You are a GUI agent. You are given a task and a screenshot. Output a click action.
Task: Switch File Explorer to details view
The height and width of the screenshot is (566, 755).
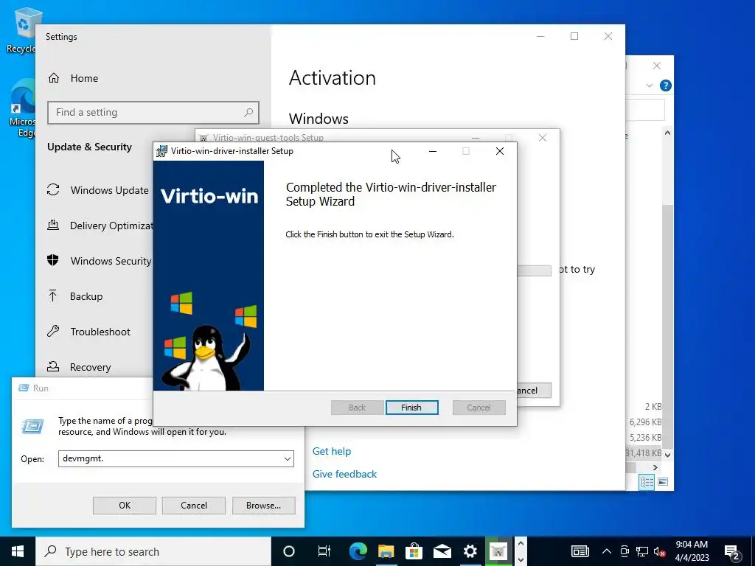pos(647,482)
